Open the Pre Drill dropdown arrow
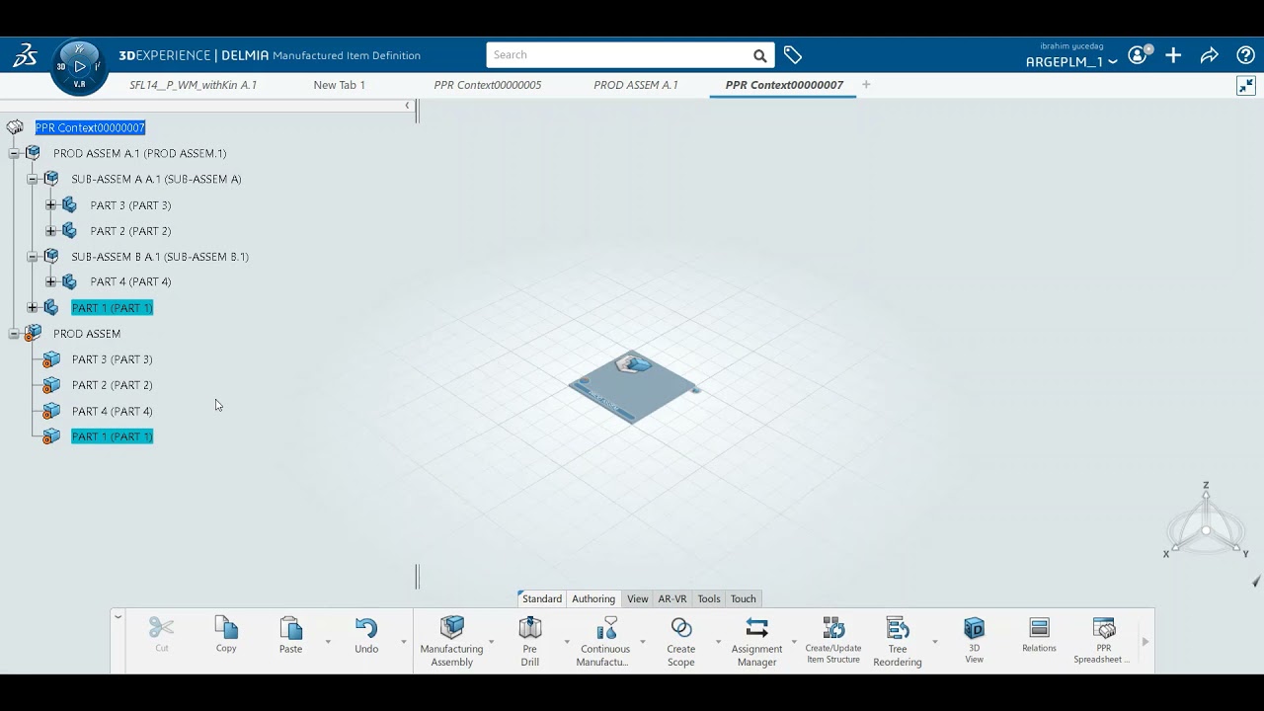This screenshot has width=1264, height=711. [567, 642]
